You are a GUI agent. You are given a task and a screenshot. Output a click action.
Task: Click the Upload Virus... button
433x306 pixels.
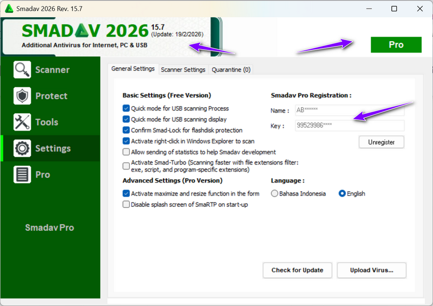pyautogui.click(x=371, y=270)
